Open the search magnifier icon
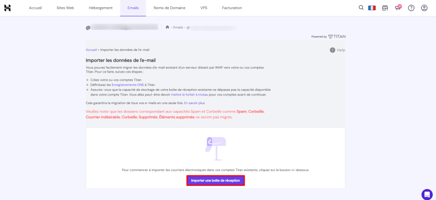Image resolution: width=436 pixels, height=200 pixels. coord(361,8)
